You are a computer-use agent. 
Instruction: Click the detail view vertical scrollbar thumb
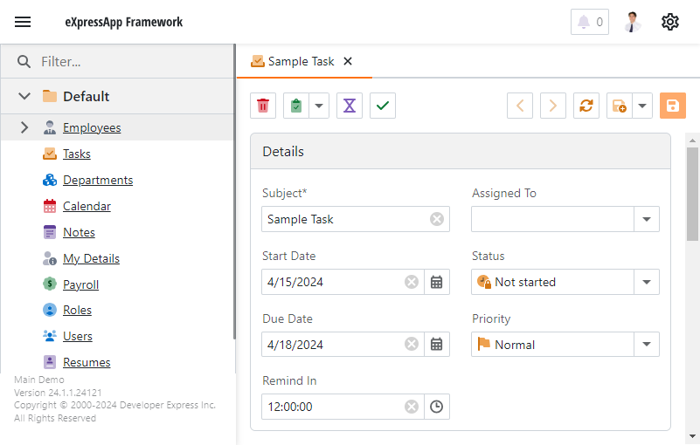pos(692,194)
